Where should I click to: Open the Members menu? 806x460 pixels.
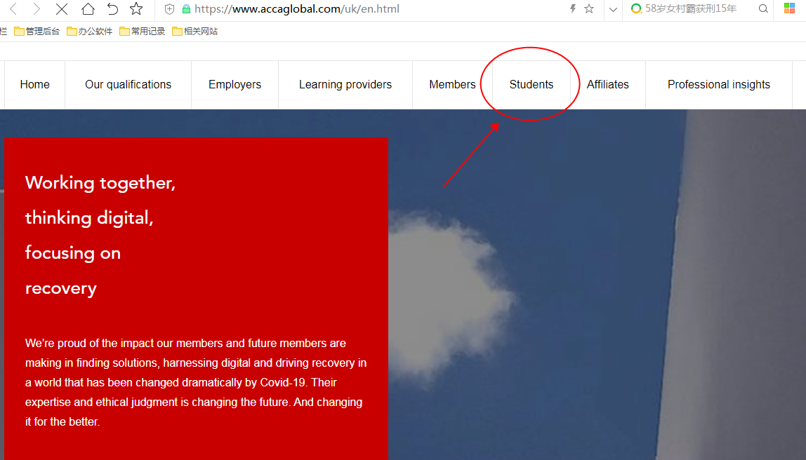click(452, 85)
